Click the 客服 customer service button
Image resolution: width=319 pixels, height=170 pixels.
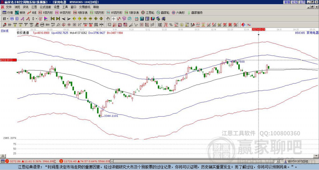[x=287, y=2]
